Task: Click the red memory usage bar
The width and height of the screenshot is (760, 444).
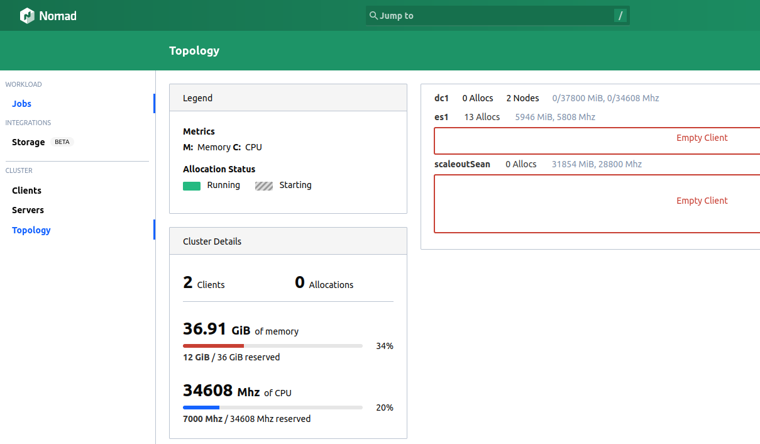Action: pyautogui.click(x=213, y=346)
